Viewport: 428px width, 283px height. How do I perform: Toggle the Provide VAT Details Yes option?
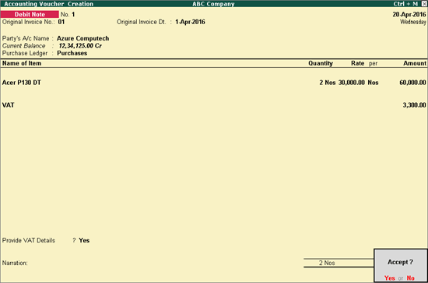tap(84, 240)
